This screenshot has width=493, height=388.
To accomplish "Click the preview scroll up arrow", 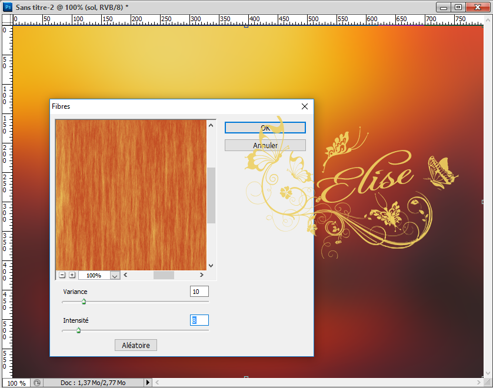I will [211, 125].
